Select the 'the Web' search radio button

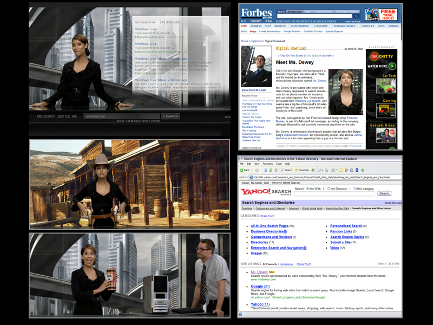[307, 188]
